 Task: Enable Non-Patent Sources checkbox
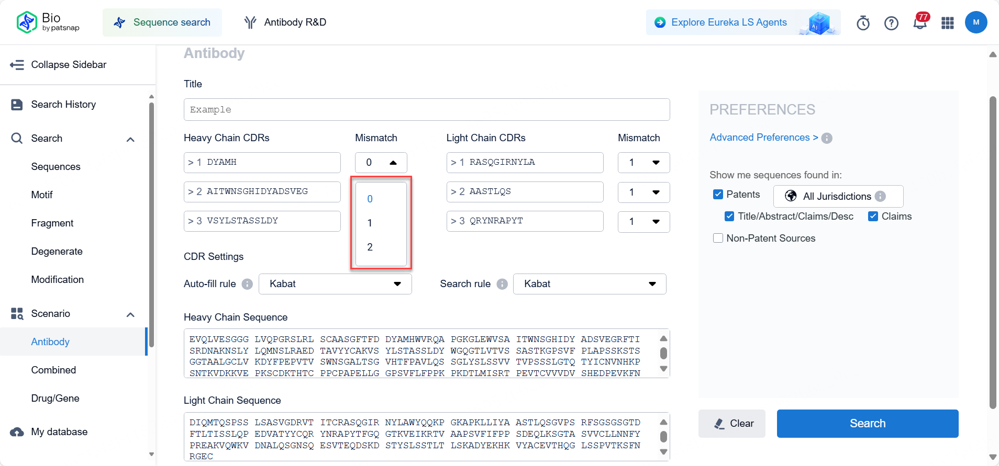click(x=718, y=238)
